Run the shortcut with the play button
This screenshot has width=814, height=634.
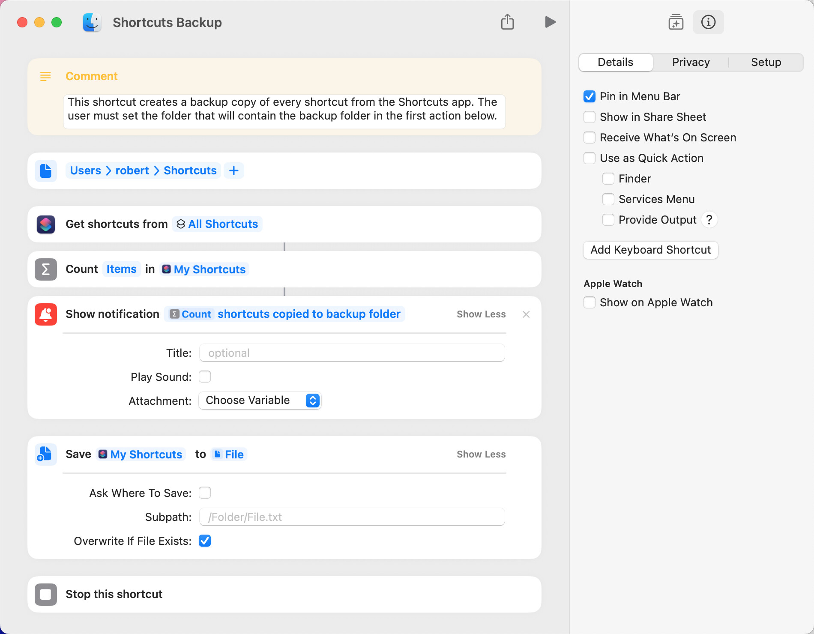pyautogui.click(x=550, y=22)
